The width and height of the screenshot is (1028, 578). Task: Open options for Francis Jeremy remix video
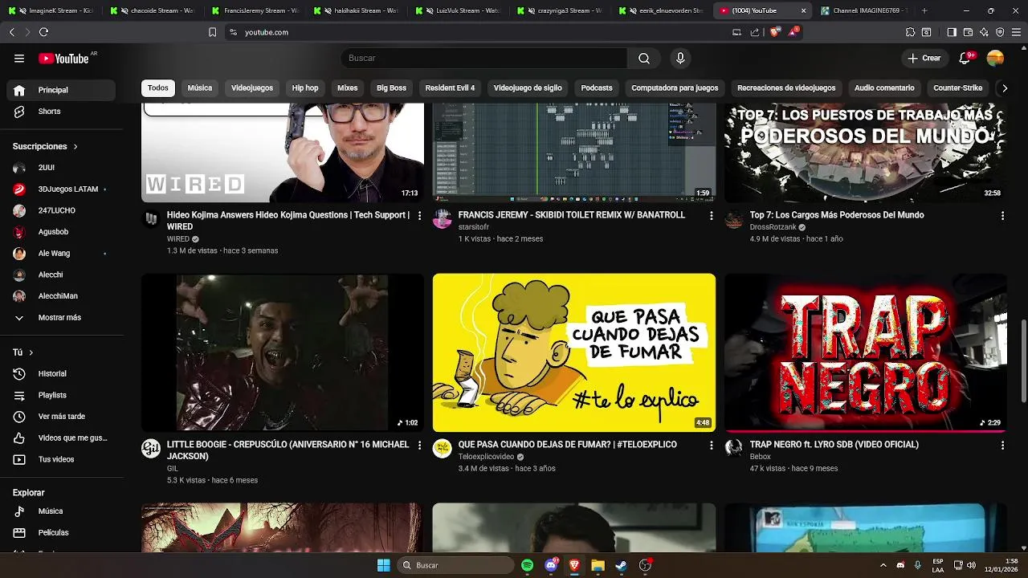coord(711,216)
